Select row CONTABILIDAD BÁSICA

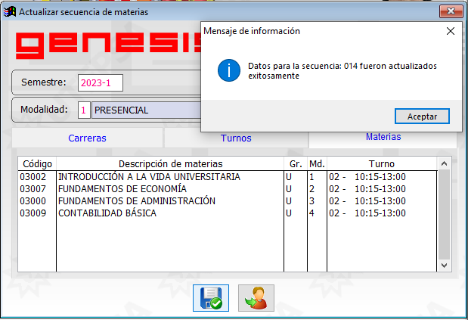point(228,213)
